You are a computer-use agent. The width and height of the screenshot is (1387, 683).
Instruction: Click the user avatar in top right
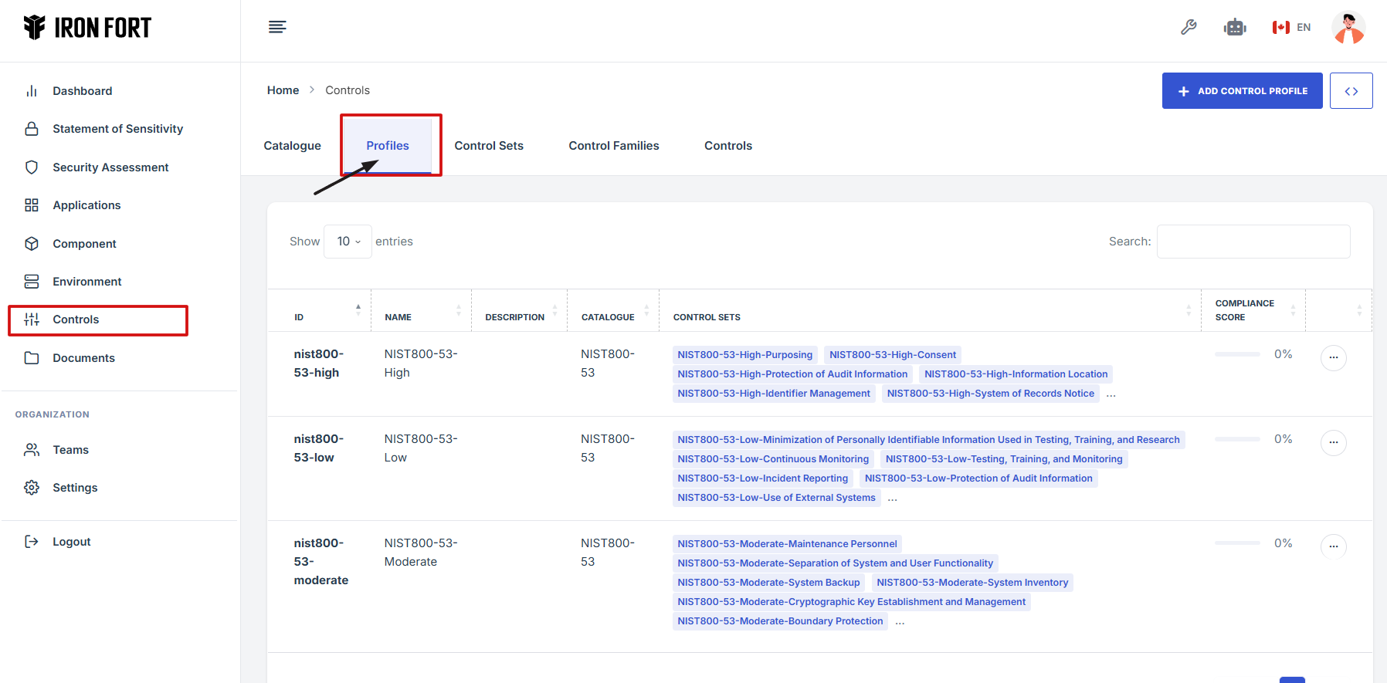pyautogui.click(x=1348, y=28)
